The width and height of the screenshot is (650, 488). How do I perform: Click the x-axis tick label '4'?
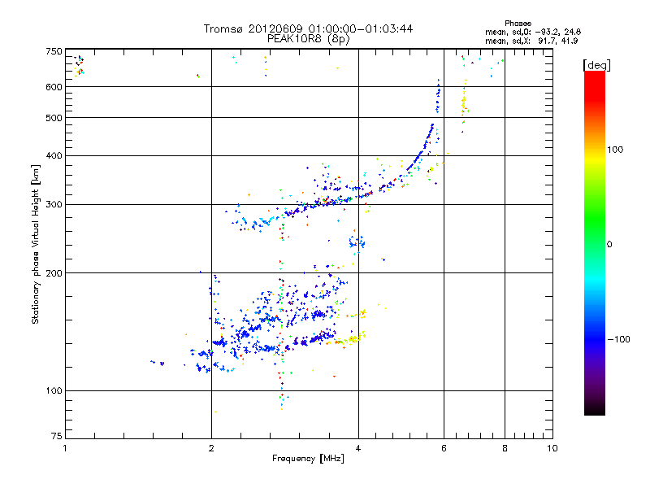tap(358, 448)
